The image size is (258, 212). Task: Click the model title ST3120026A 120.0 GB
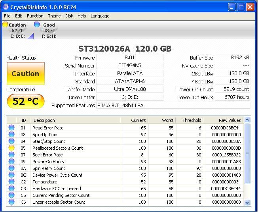pos(125,49)
